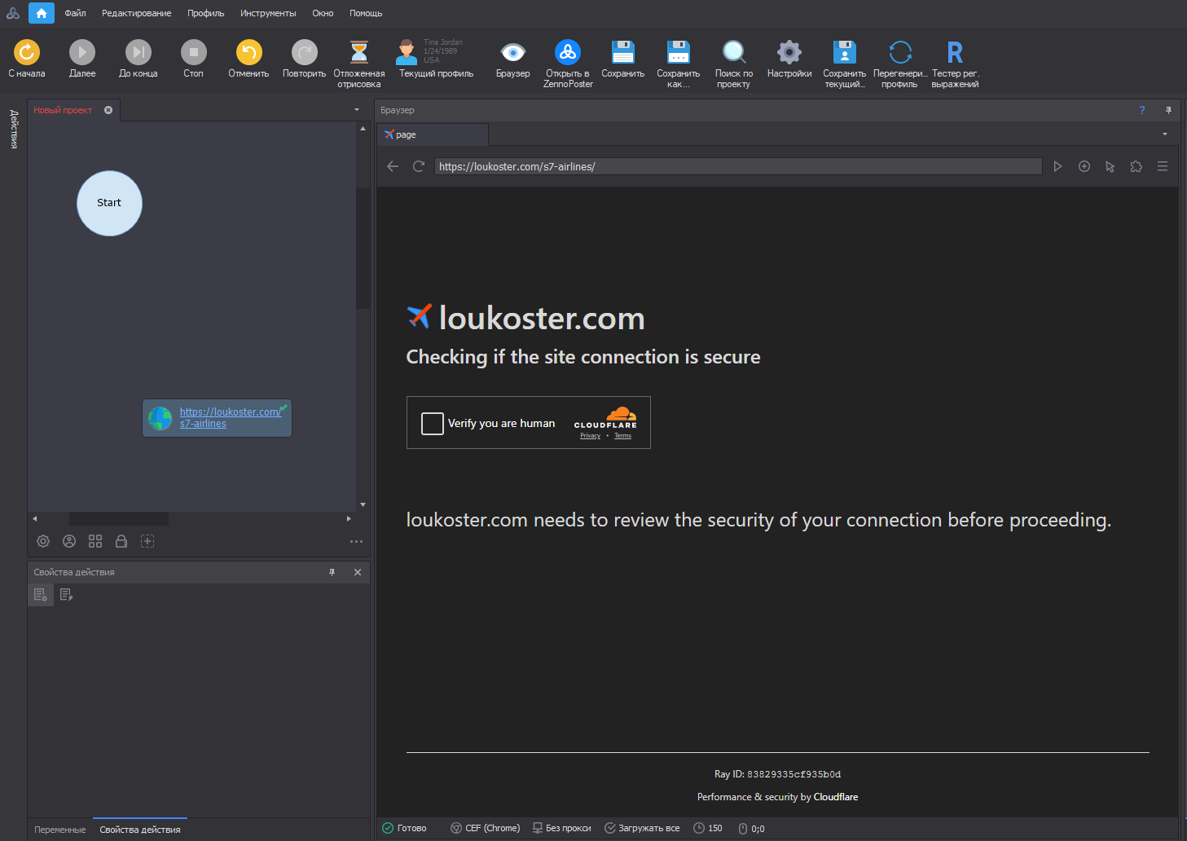Click the Браузер panel help icon
1187x841 pixels.
pos(1142,110)
